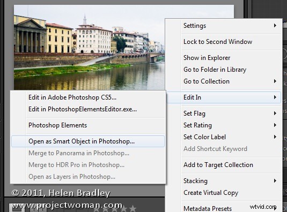Click the Florence riverside photo preview
Image resolution: width=287 pixels, height=212 pixels.
tap(90, 48)
